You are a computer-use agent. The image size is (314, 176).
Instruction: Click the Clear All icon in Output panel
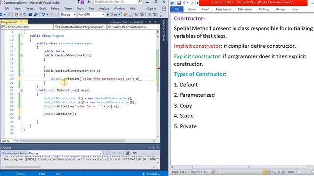coord(128,153)
